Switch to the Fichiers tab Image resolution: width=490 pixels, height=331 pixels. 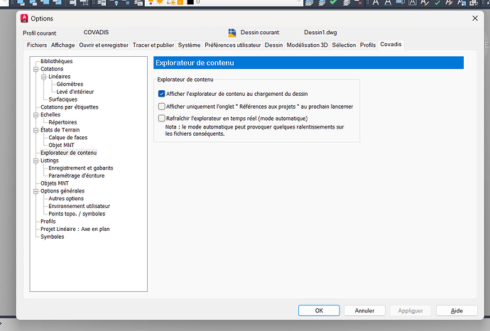[36, 45]
